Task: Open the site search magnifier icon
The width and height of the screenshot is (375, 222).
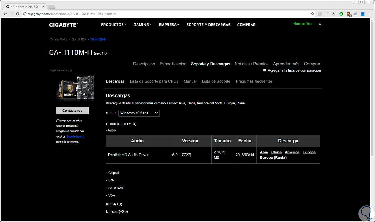Action: (x=320, y=24)
